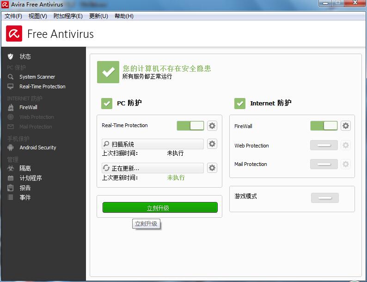Click the calendar icon beside 计划程序
The width and height of the screenshot is (367, 282).
tap(11, 178)
